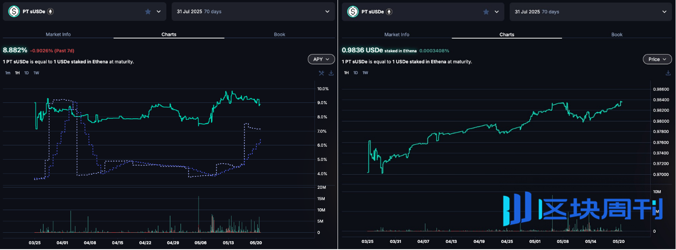Click Ethereum chain badge beside PT sUSDe in APY panel
This screenshot has height=250, width=676.
[51, 12]
